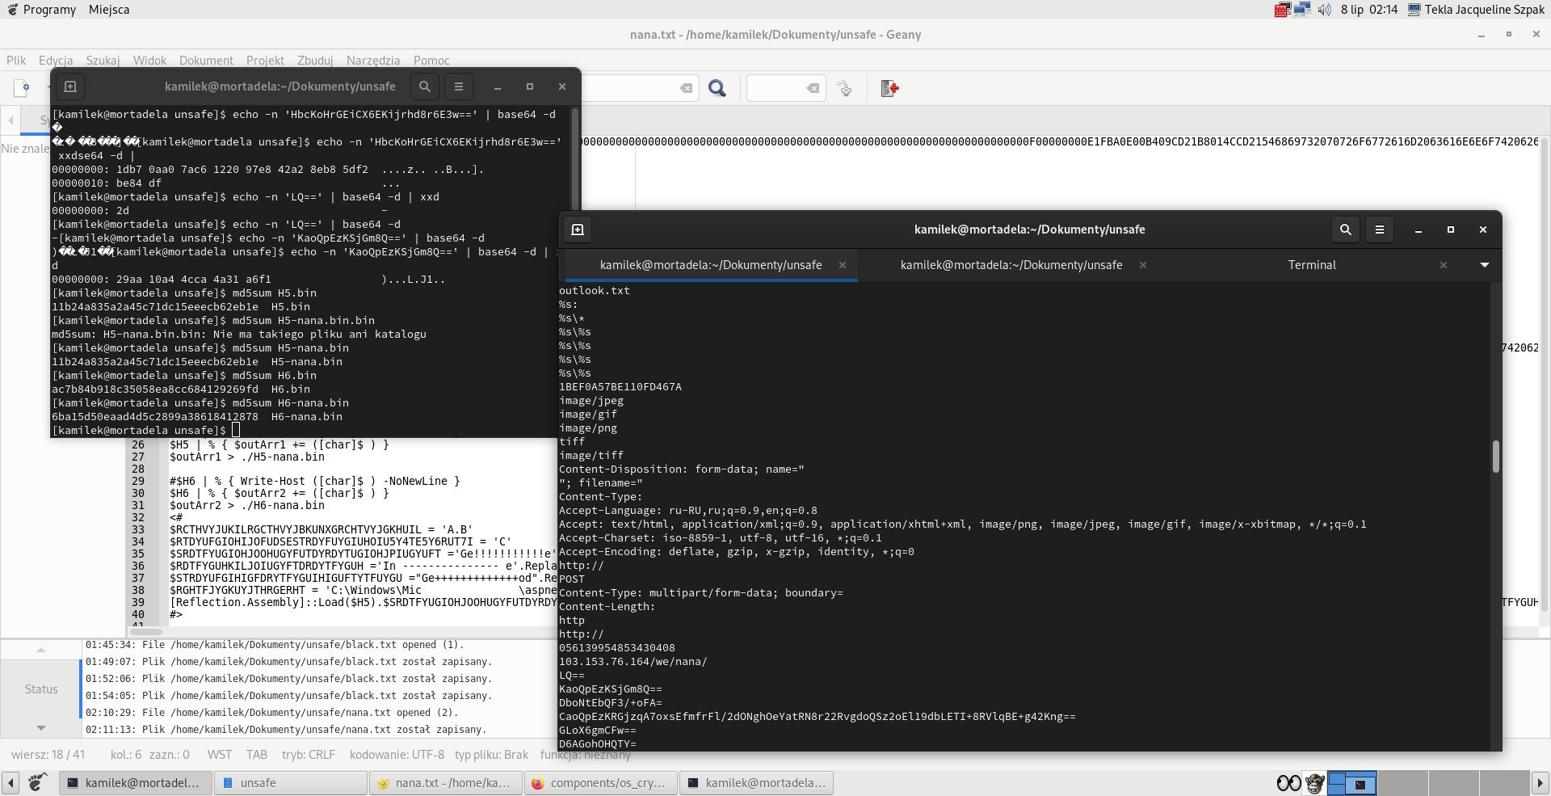Open the terminal hamburger menu
This screenshot has height=796, width=1551.
[1380, 230]
